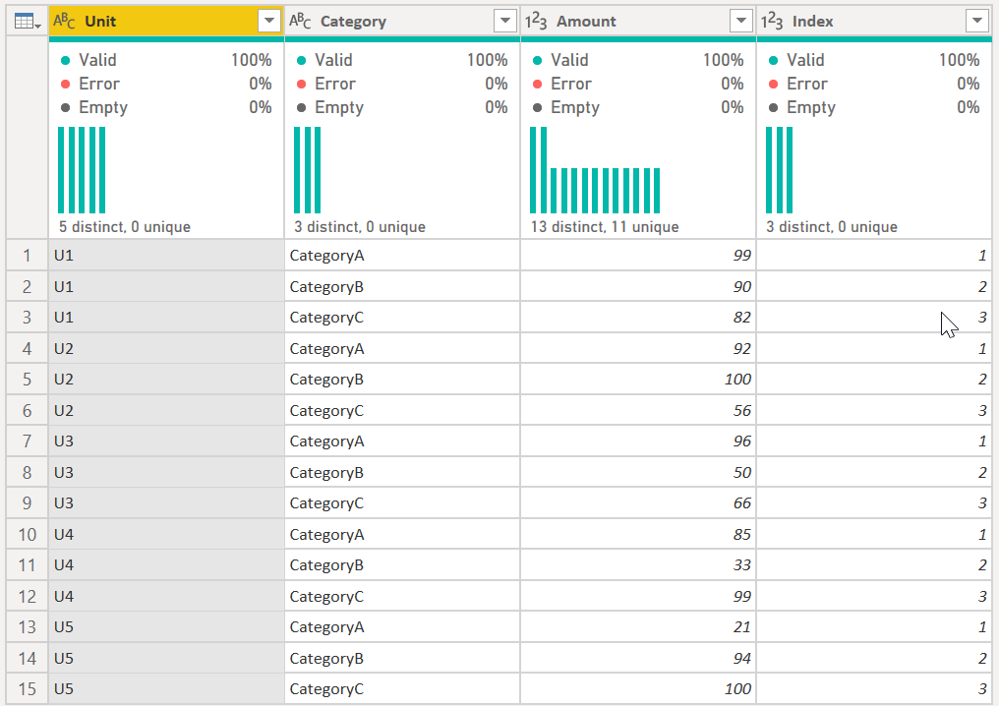Select Amount cell 96 in row 7
Viewport: 999px width, 706px height.
[x=638, y=441]
